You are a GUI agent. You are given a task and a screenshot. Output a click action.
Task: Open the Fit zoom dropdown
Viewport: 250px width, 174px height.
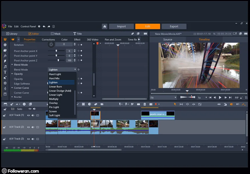coord(163,98)
